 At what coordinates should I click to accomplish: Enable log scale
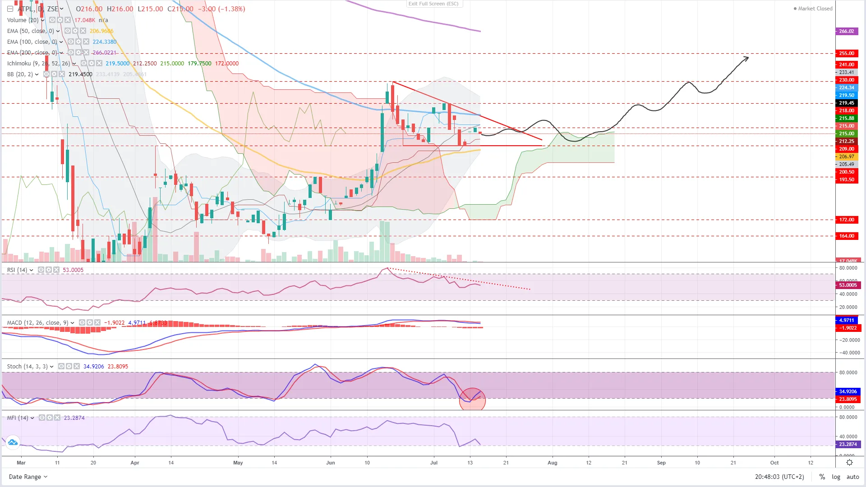836,477
